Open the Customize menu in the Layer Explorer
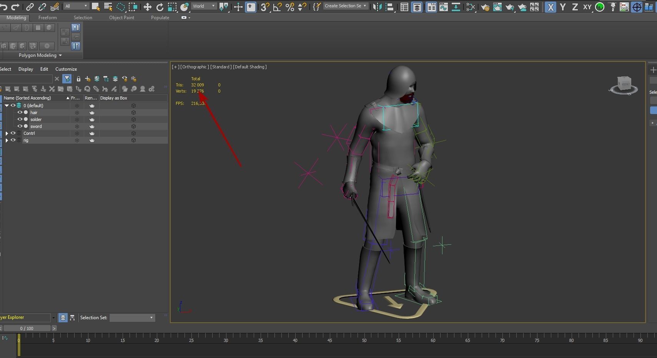Screen dimensions: 657x358 tap(66, 69)
